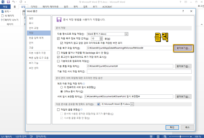Click Word Help question mark in title bar
The width and height of the screenshot is (204, 138).
(180, 2)
